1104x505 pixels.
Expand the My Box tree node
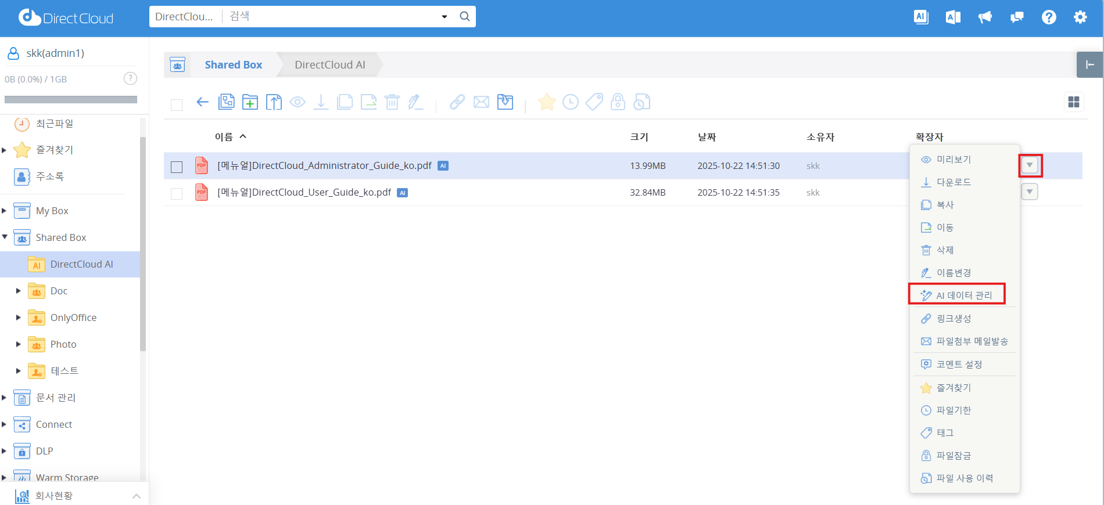coord(5,211)
